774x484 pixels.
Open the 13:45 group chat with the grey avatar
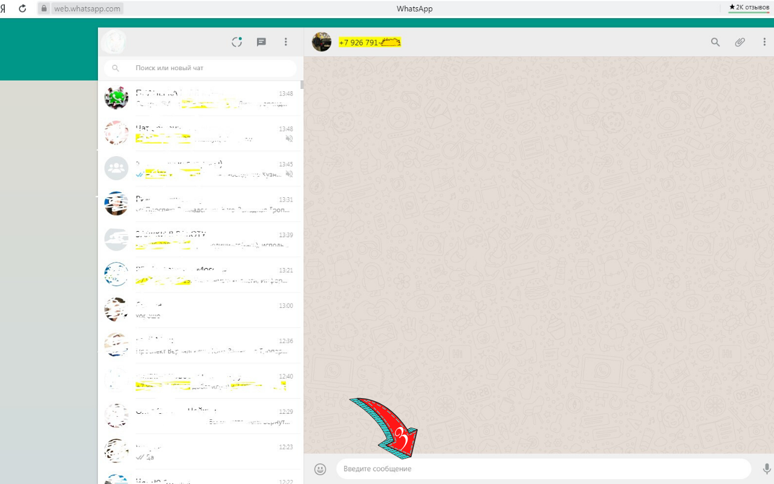tap(200, 168)
